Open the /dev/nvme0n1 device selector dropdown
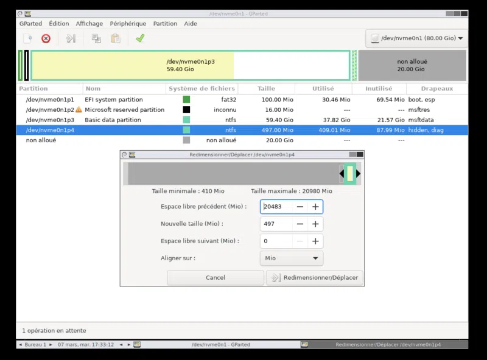Viewport: 487px width, 360px height. 416,38
